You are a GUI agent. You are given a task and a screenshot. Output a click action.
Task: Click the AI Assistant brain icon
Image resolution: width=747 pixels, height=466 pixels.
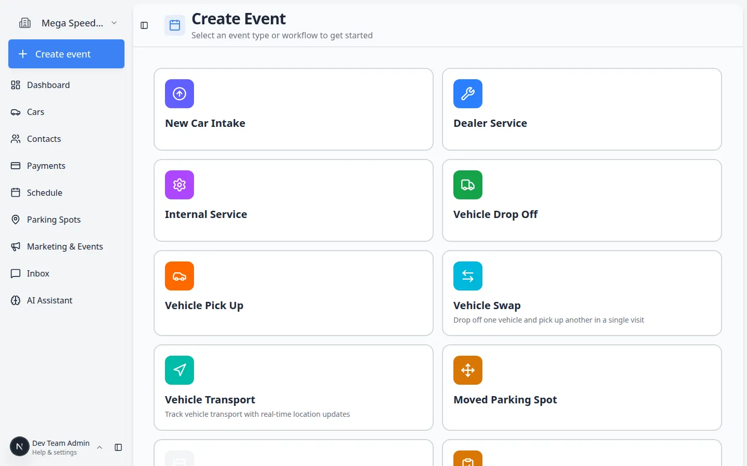pyautogui.click(x=16, y=300)
